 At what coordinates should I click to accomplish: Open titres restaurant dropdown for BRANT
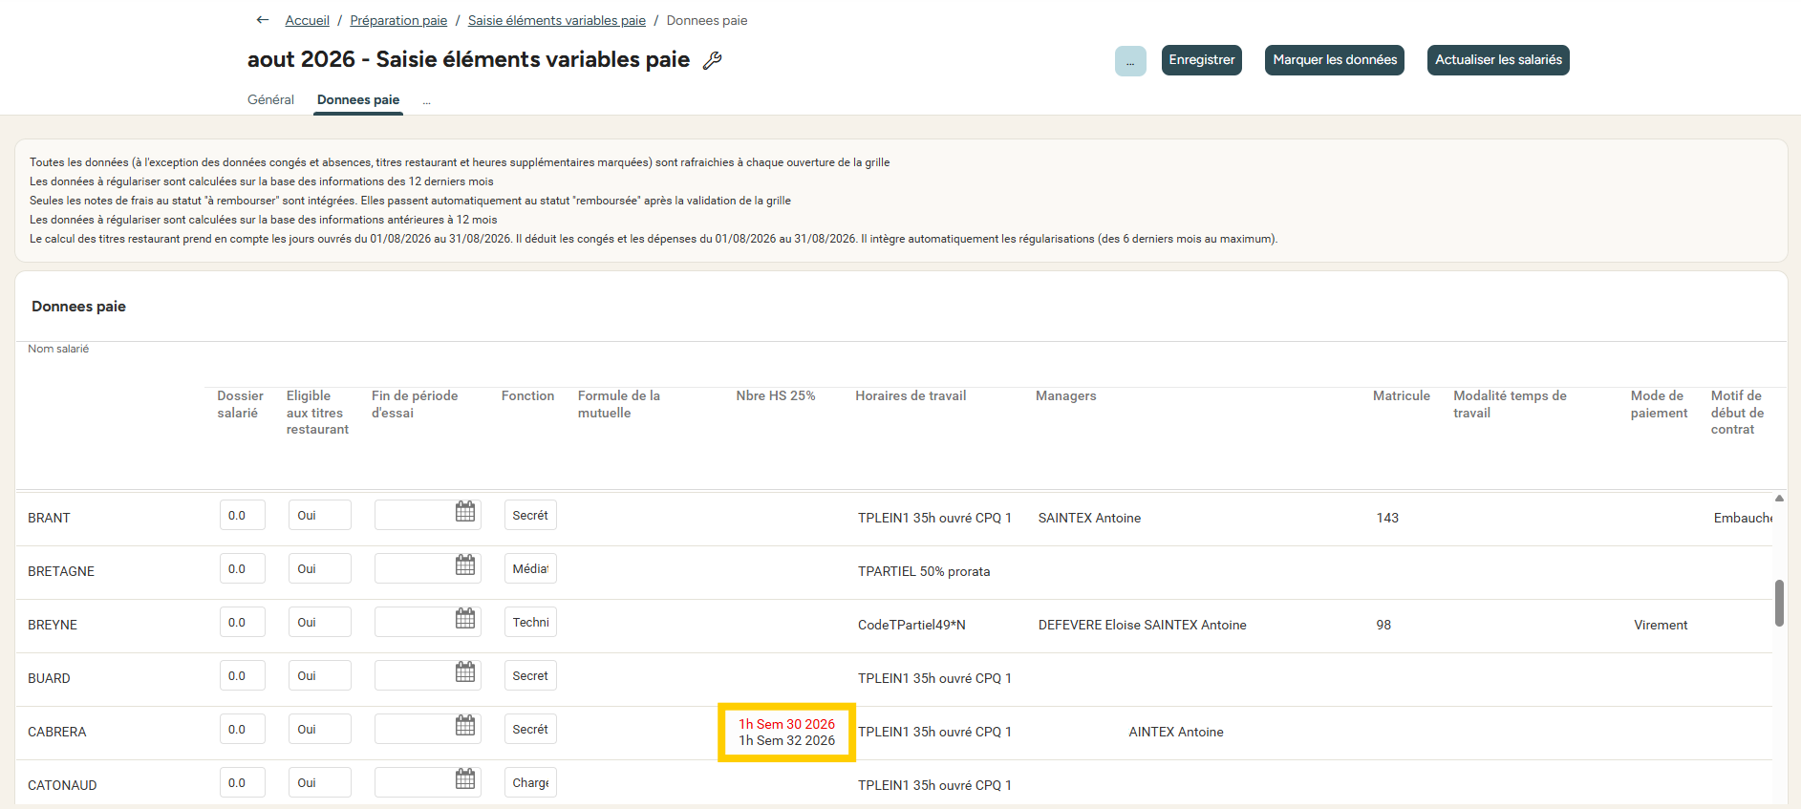point(320,515)
